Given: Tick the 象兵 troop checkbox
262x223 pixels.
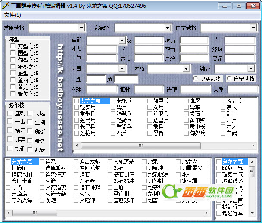Looking at the screenshot, I should pos(150,127).
